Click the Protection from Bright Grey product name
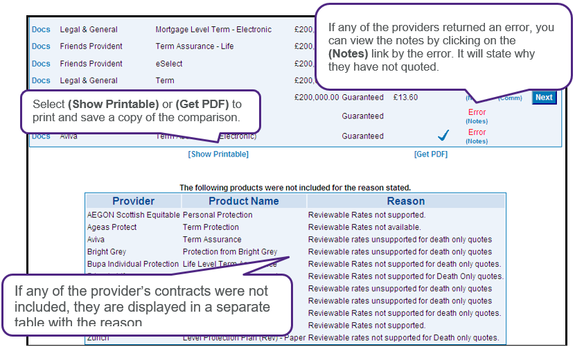Screen dimensions: 575x347 [x=230, y=251]
